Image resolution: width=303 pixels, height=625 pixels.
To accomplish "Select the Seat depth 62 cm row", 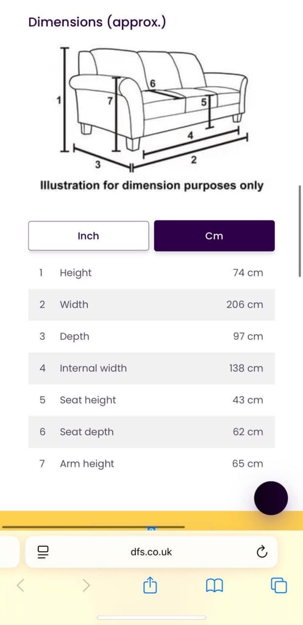I will tap(151, 432).
